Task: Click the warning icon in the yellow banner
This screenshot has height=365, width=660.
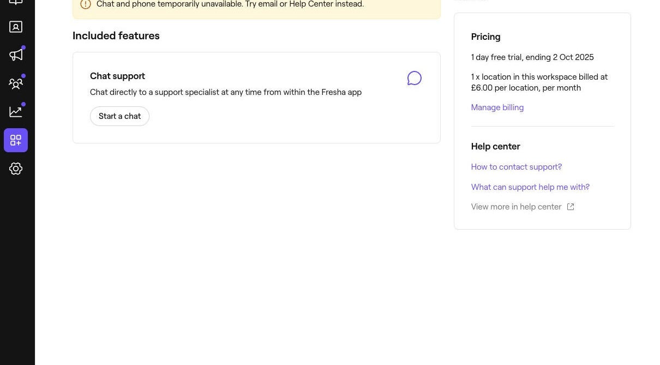Action: (86, 4)
